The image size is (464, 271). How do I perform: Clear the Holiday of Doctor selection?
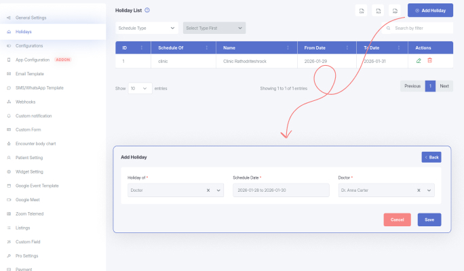(208, 190)
